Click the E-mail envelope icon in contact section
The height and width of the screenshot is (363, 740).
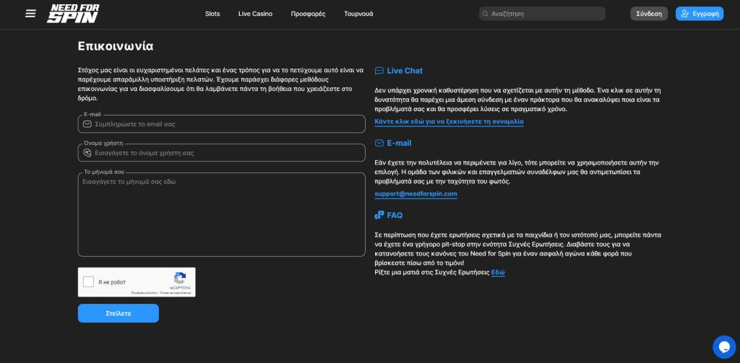coord(379,143)
